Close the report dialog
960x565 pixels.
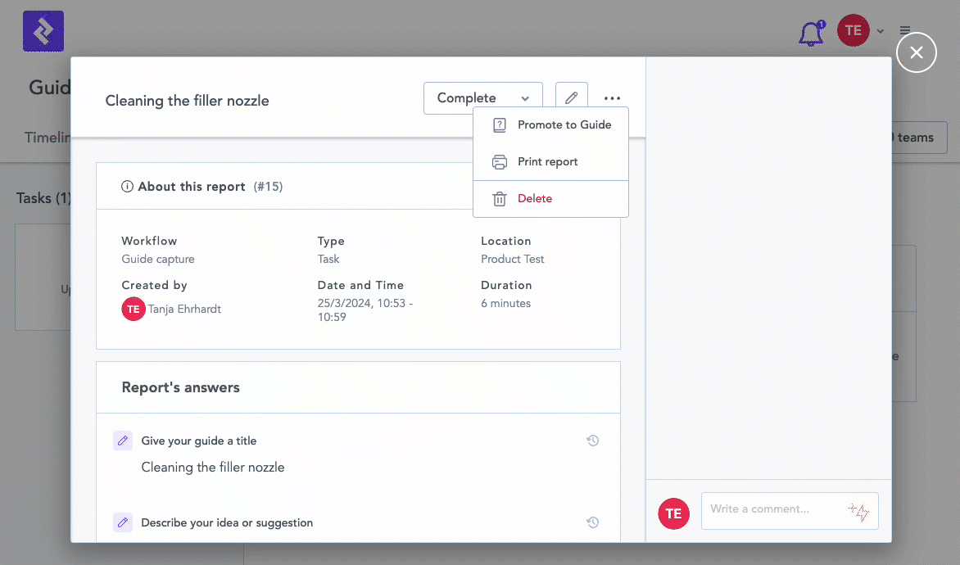pyautogui.click(x=916, y=52)
